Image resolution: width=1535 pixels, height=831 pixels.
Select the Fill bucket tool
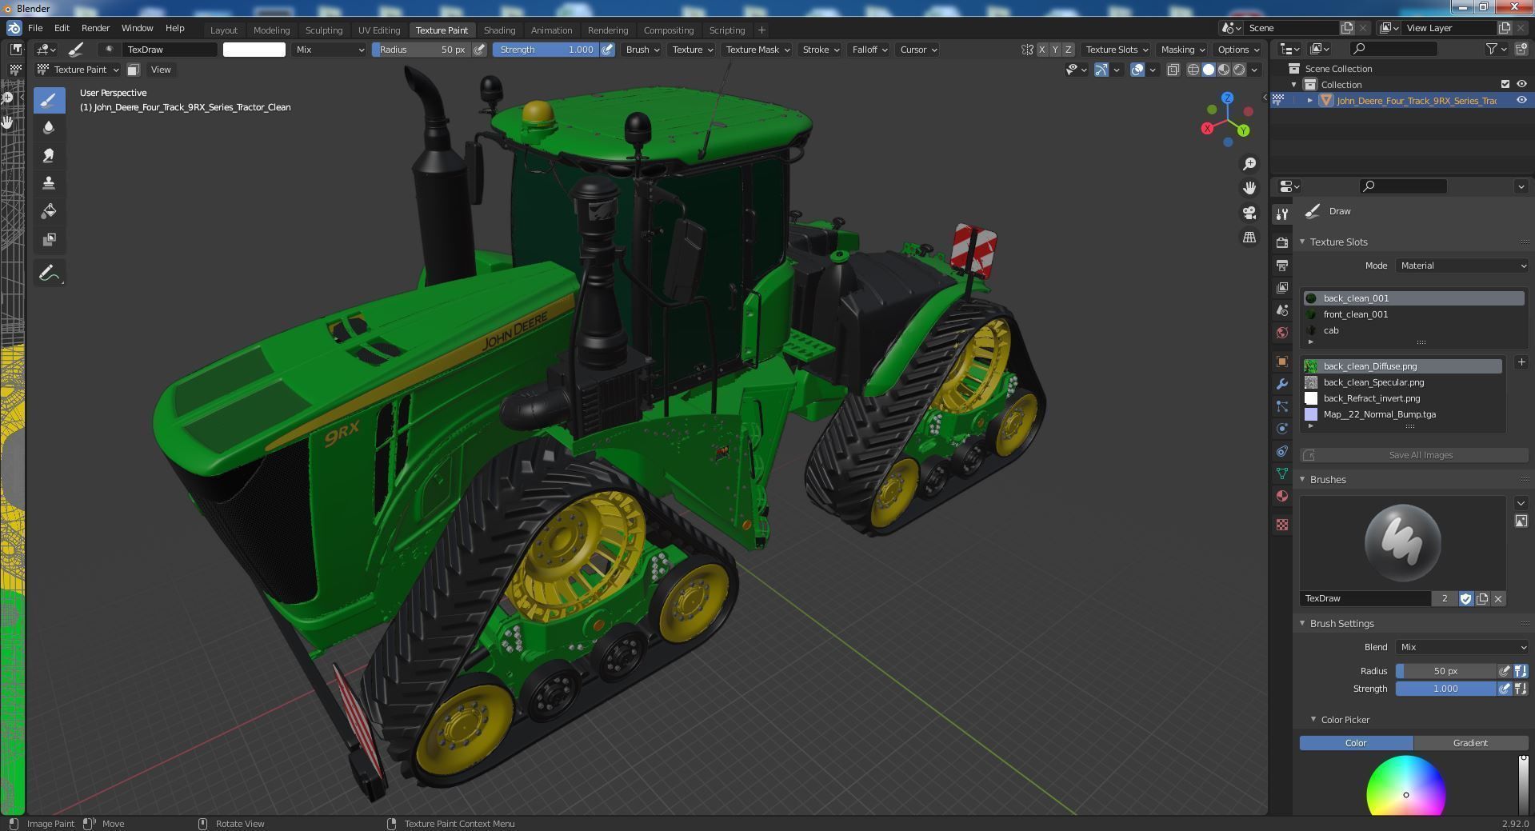(49, 212)
